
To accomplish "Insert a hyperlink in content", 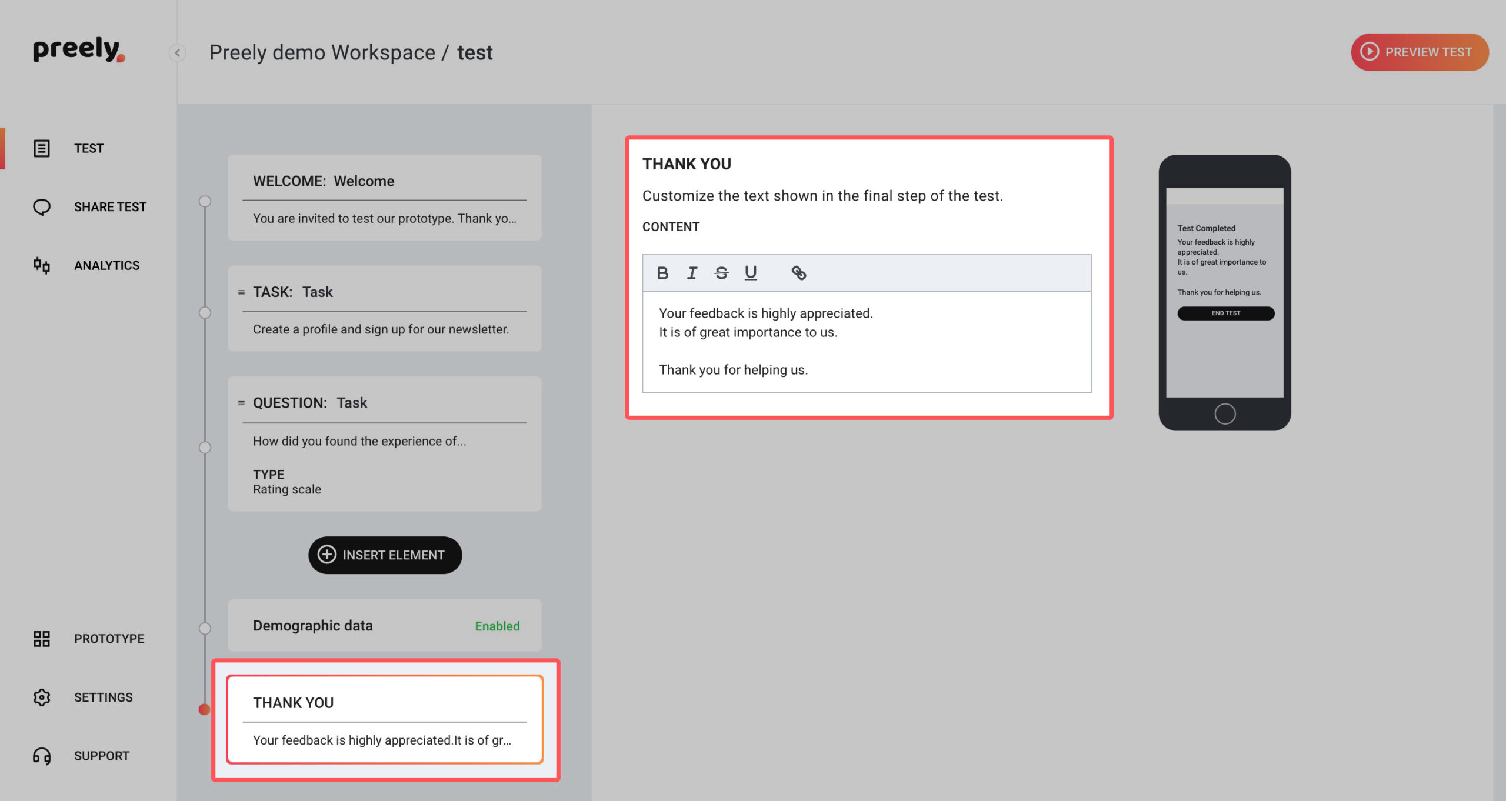I will click(798, 273).
